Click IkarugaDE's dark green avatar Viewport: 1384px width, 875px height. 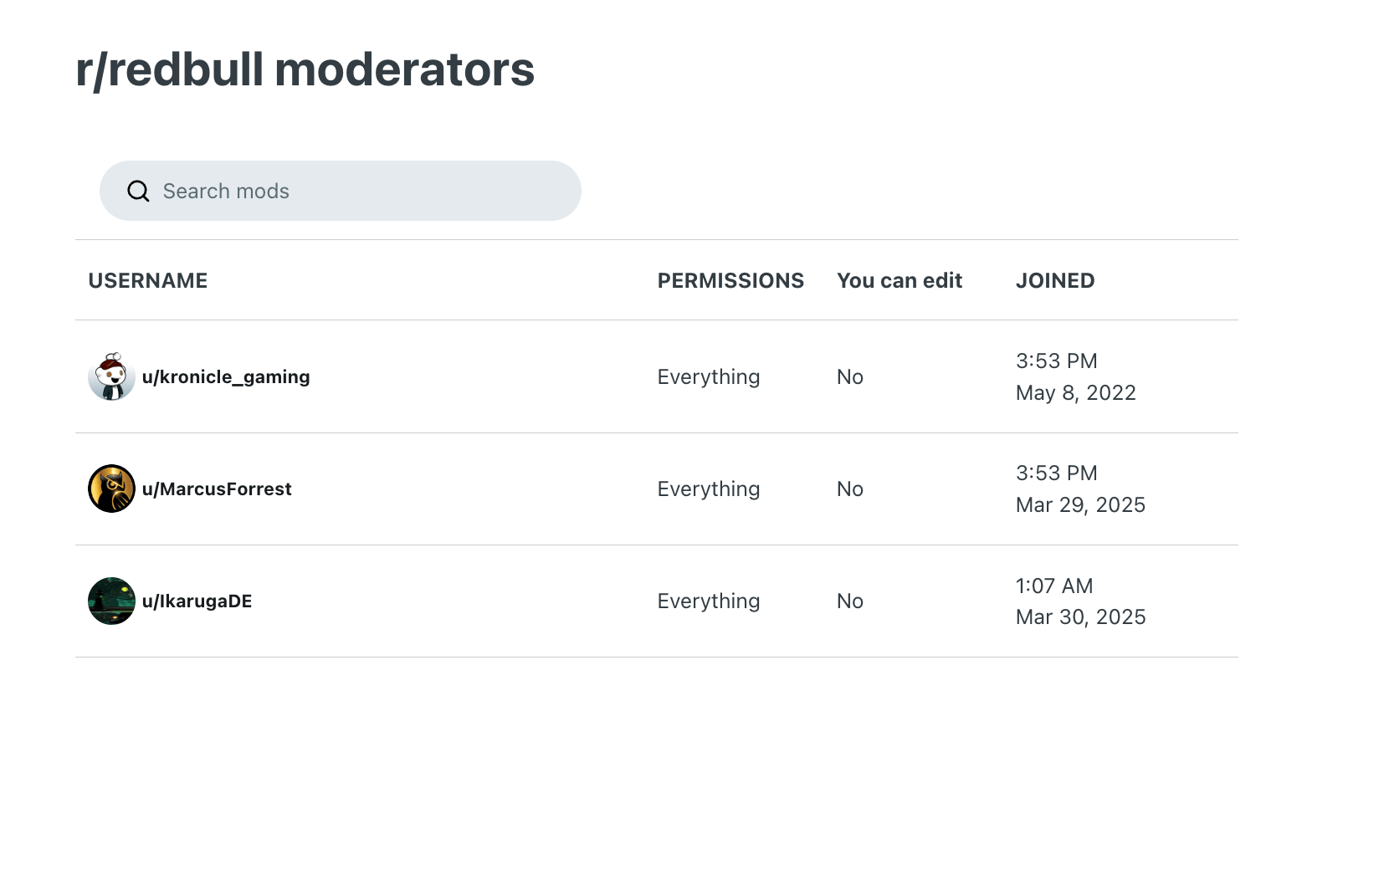[111, 601]
